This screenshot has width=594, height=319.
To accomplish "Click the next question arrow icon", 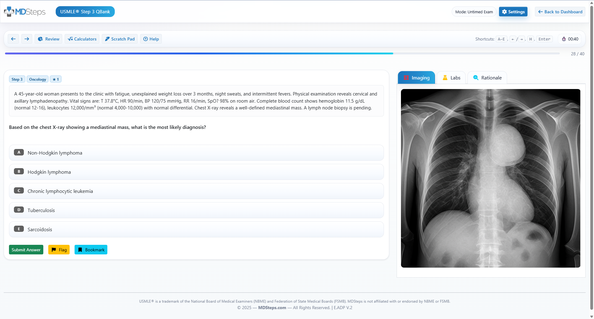I will (x=27, y=39).
